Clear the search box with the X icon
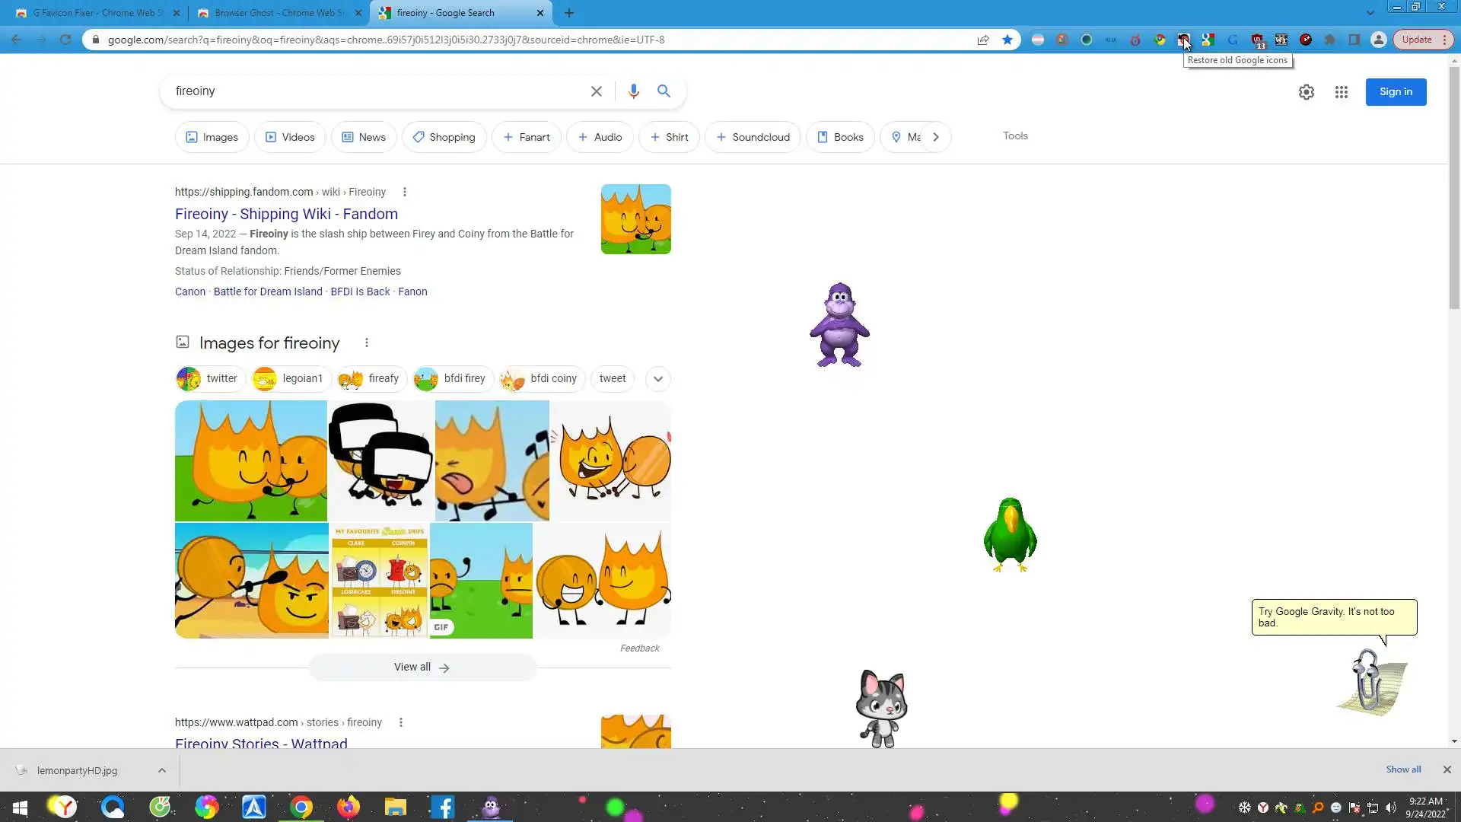Image resolution: width=1461 pixels, height=822 pixels. click(x=597, y=91)
